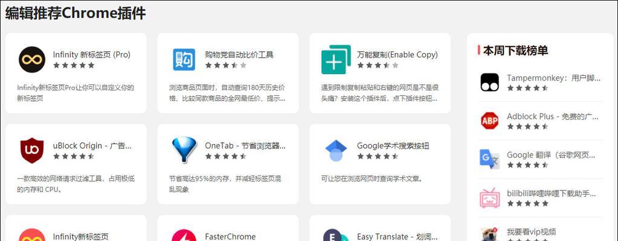Click the description 'Infinity新标签页Pro让你可以自定义你的新标签页'
The height and width of the screenshot is (241, 618).
point(76,93)
